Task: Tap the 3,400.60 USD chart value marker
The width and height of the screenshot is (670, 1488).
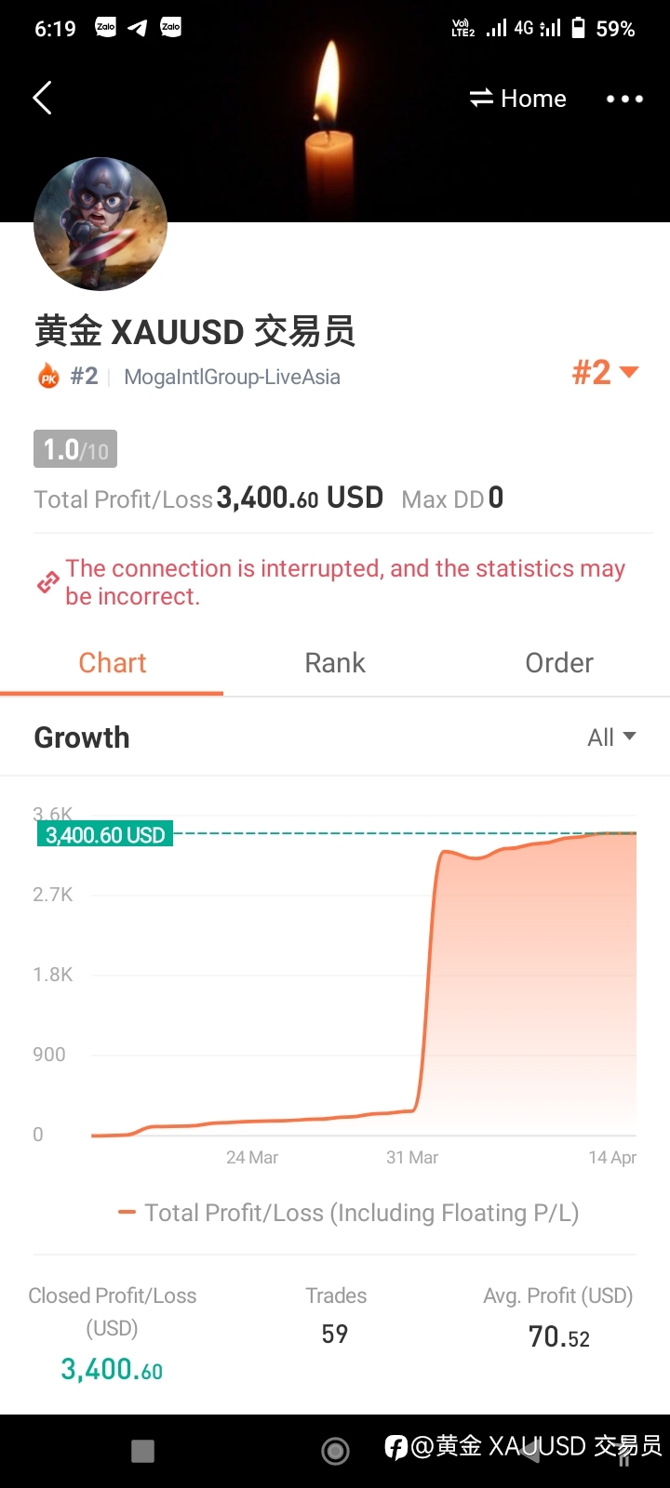Action: pyautogui.click(x=105, y=834)
